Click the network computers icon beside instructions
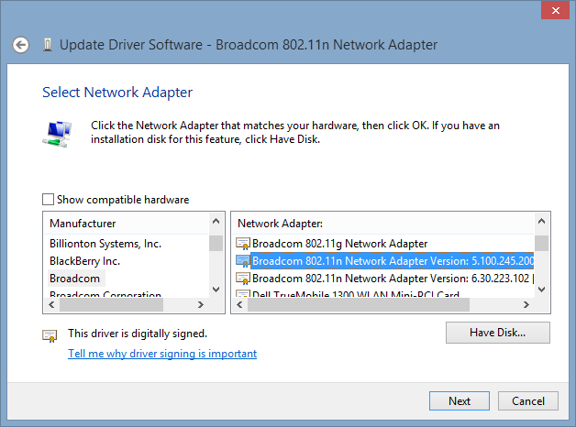This screenshot has height=427, width=576. pos(57,134)
